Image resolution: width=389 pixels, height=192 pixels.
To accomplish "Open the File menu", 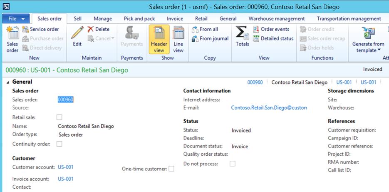I will 16,19.
